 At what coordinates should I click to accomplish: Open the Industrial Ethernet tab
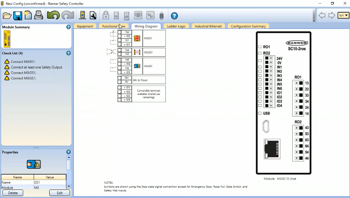pos(208,26)
